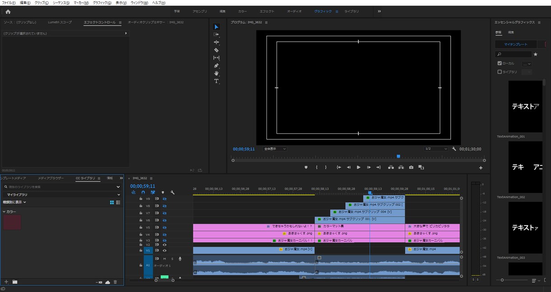
Task: Select the Razor tool
Action: 216,50
